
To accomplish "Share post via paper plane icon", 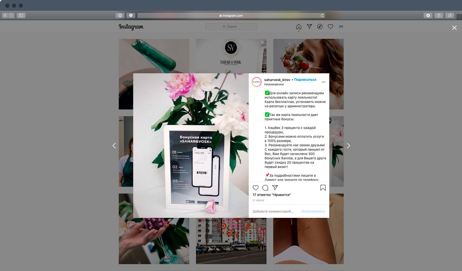I will click(275, 187).
